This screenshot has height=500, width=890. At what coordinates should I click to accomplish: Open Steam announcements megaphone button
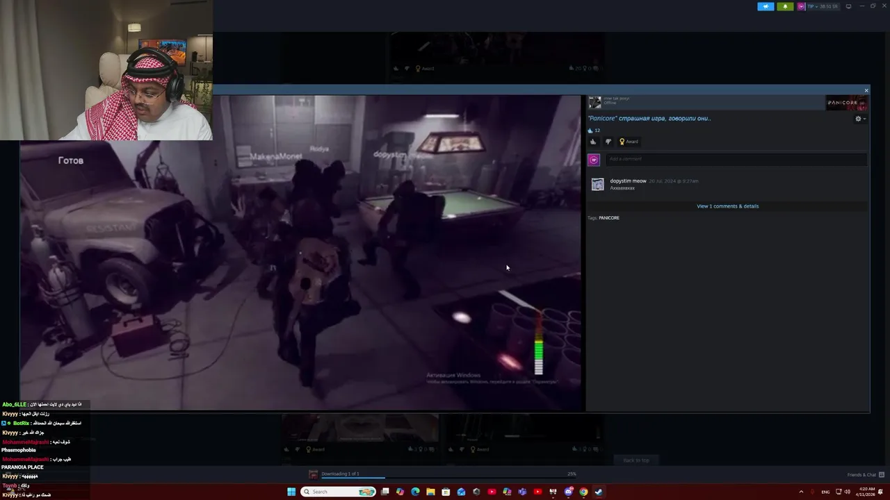766,6
